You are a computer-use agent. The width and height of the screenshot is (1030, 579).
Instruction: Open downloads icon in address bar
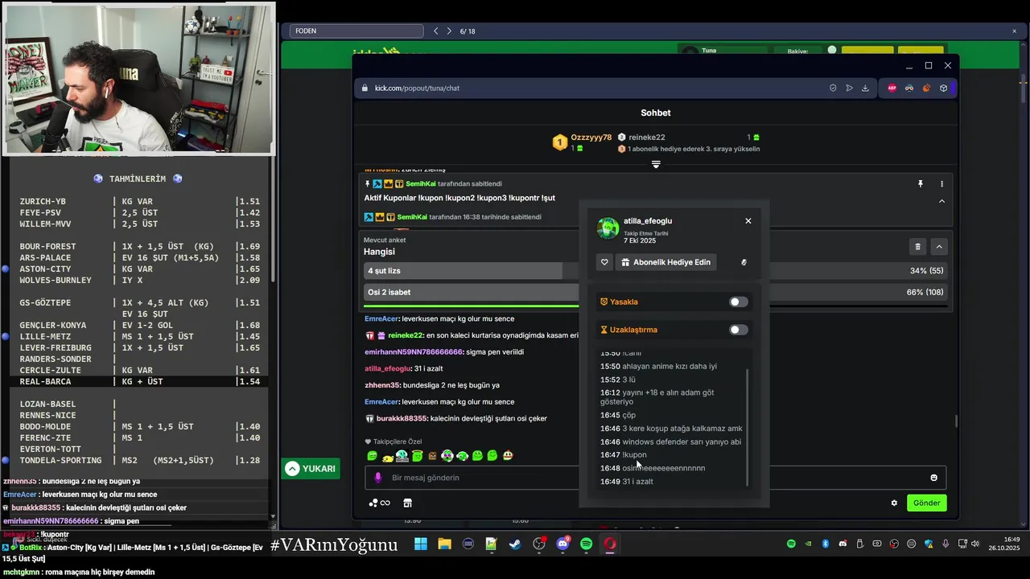pos(865,88)
